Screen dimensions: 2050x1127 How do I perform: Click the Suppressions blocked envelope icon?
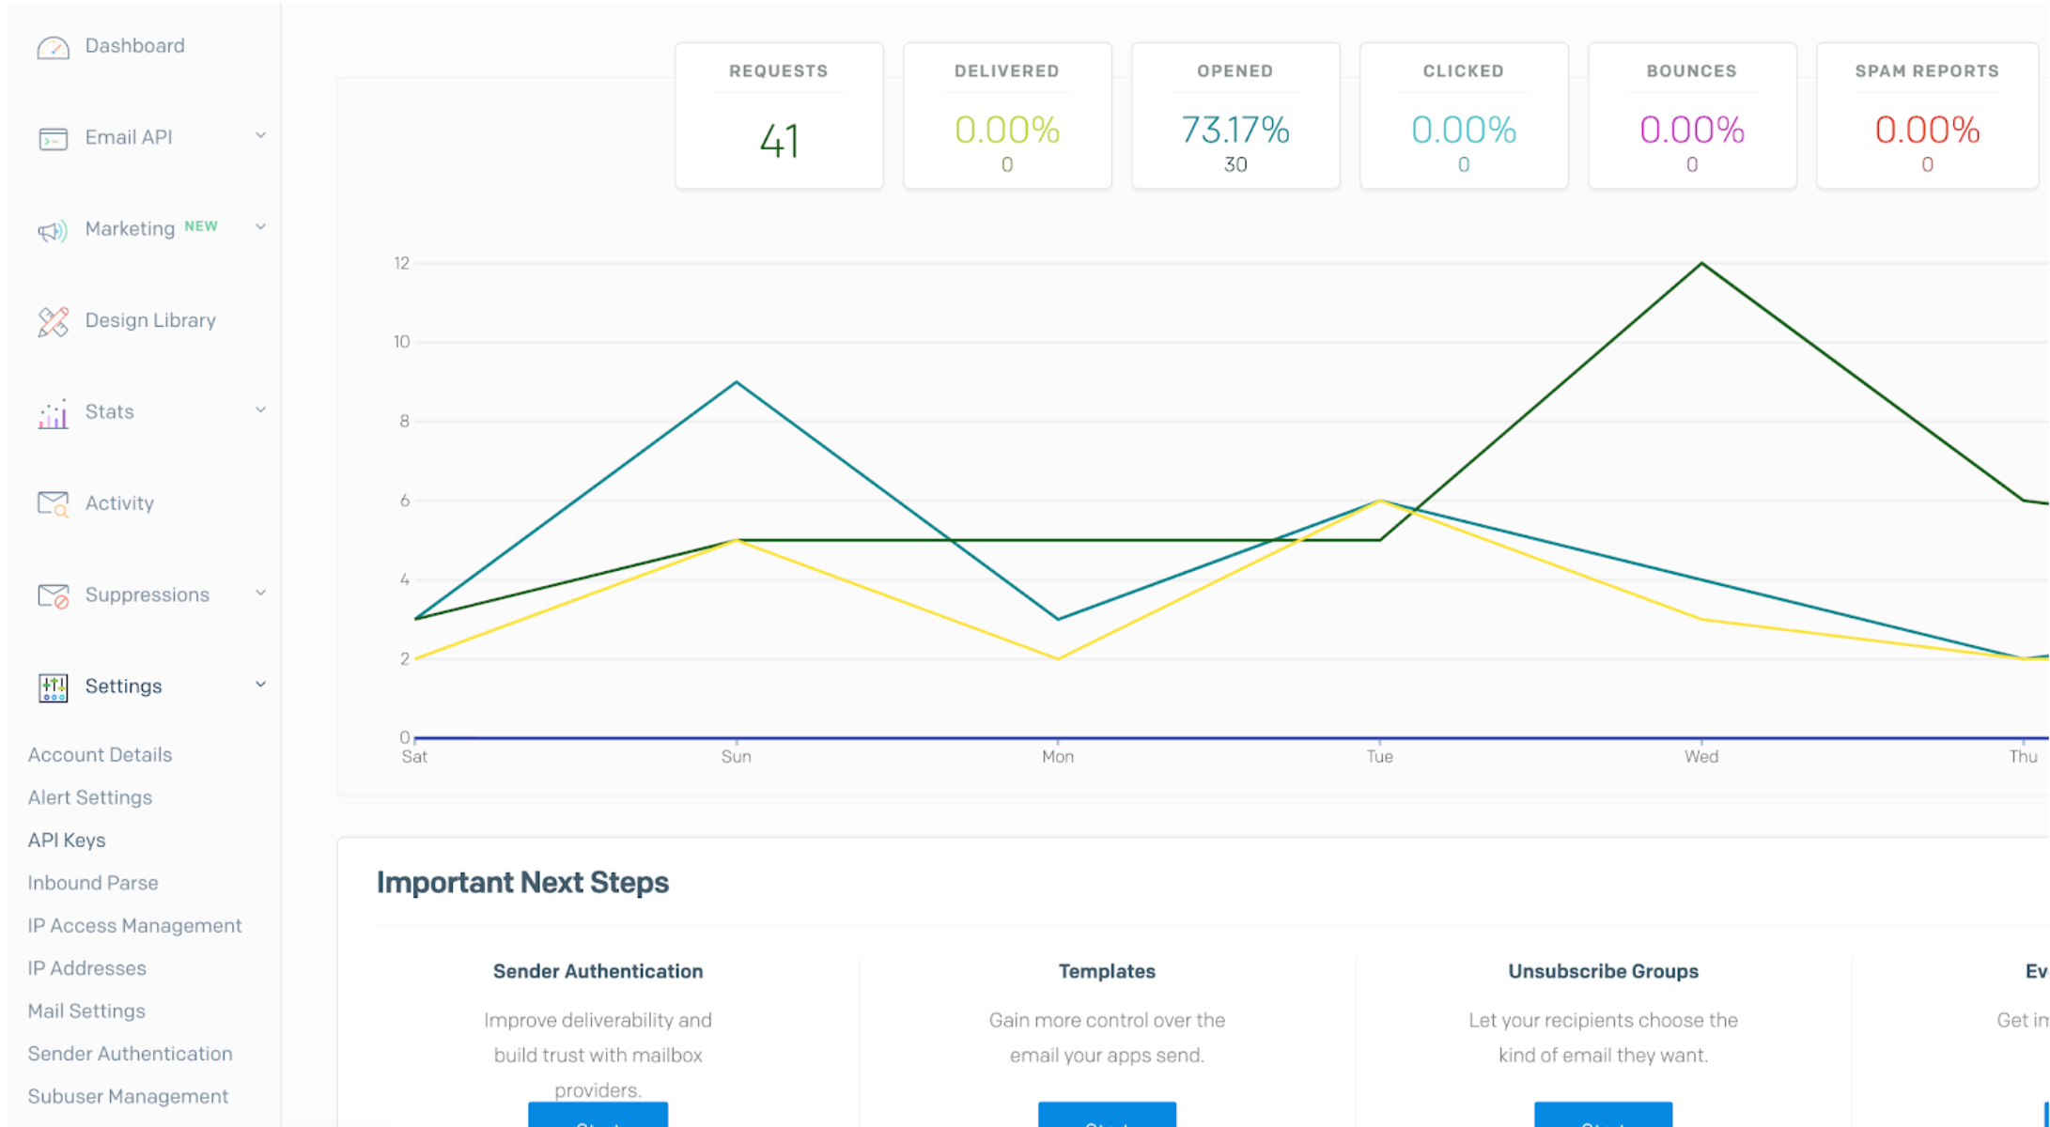click(x=53, y=595)
